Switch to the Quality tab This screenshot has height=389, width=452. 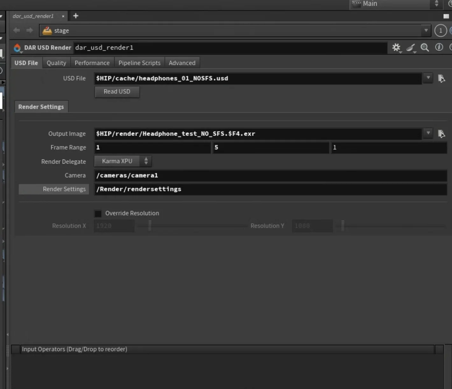point(56,63)
